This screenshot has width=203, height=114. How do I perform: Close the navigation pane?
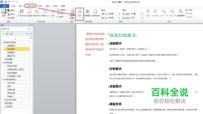tap(32, 25)
